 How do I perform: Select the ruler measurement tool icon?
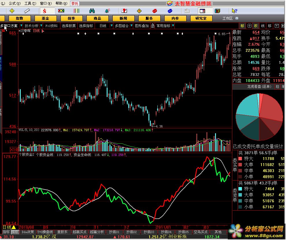pyautogui.click(x=27, y=11)
